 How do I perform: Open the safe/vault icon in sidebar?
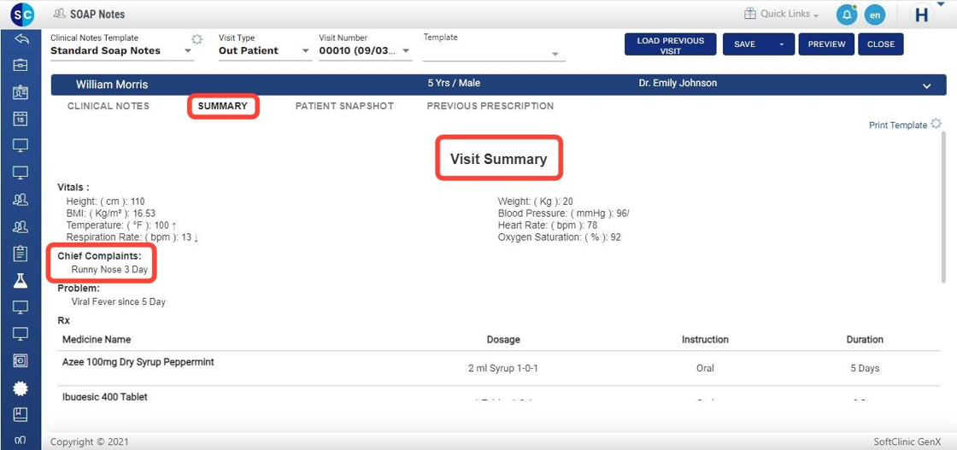[x=21, y=361]
